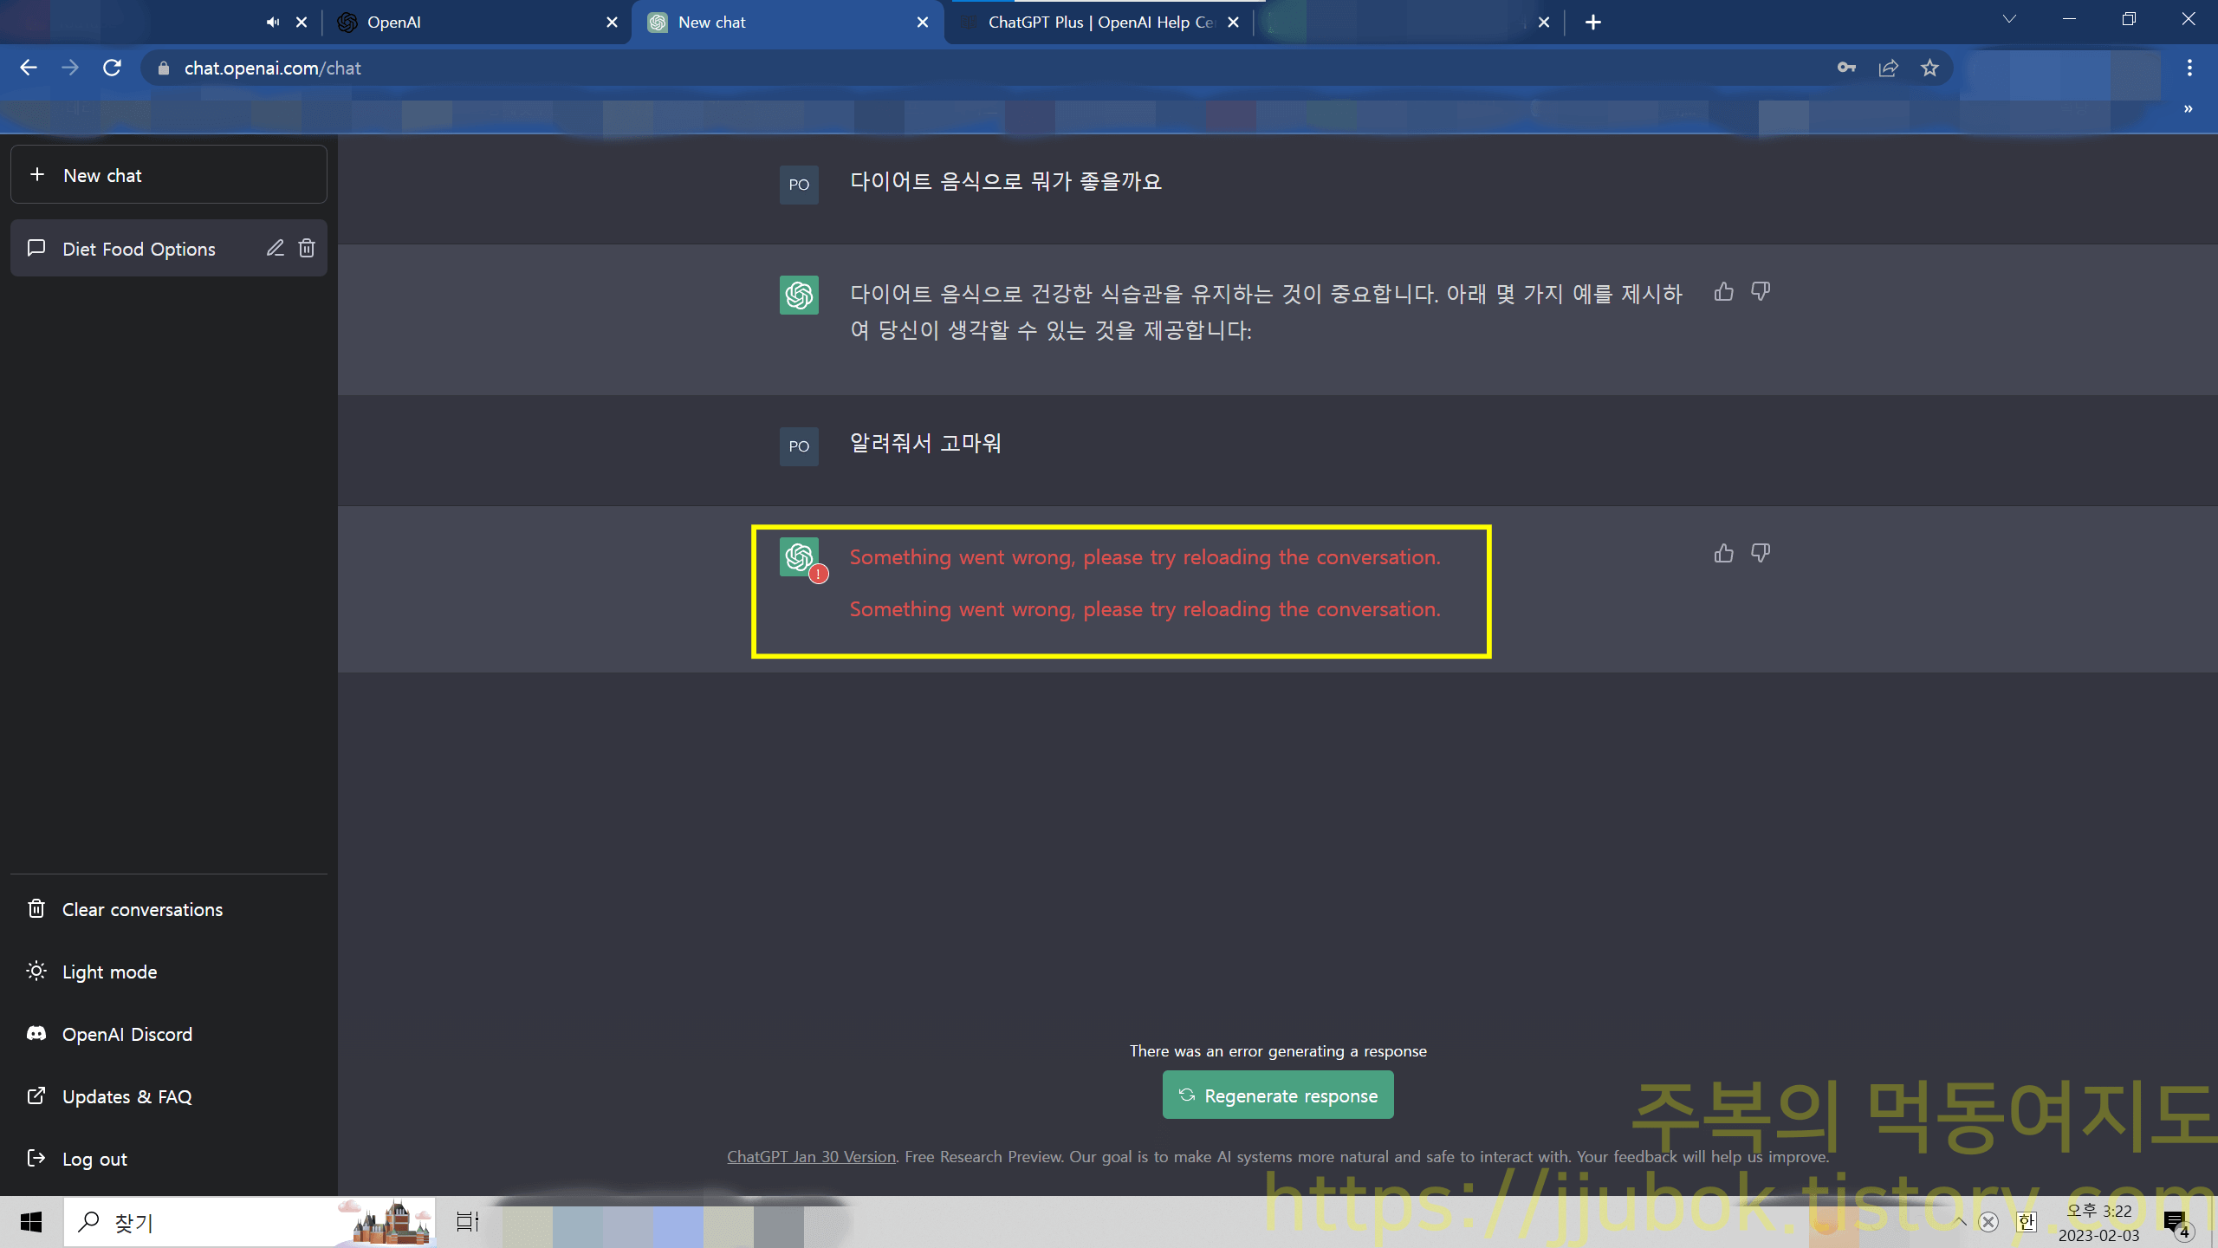The height and width of the screenshot is (1248, 2218).
Task: Click thumbs down icon on error response
Action: 1761,553
